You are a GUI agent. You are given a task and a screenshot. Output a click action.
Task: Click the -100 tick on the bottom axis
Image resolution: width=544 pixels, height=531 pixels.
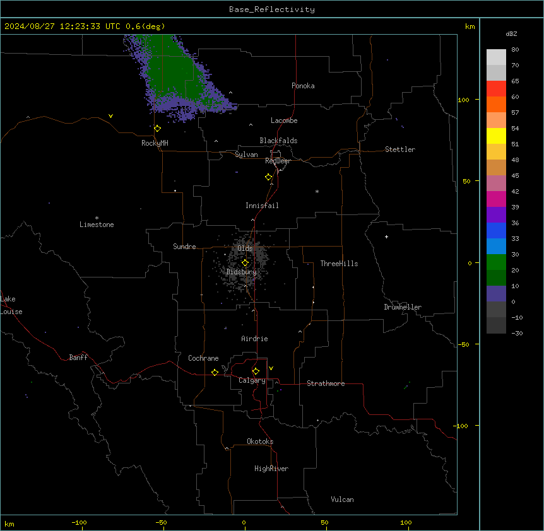[x=80, y=522]
